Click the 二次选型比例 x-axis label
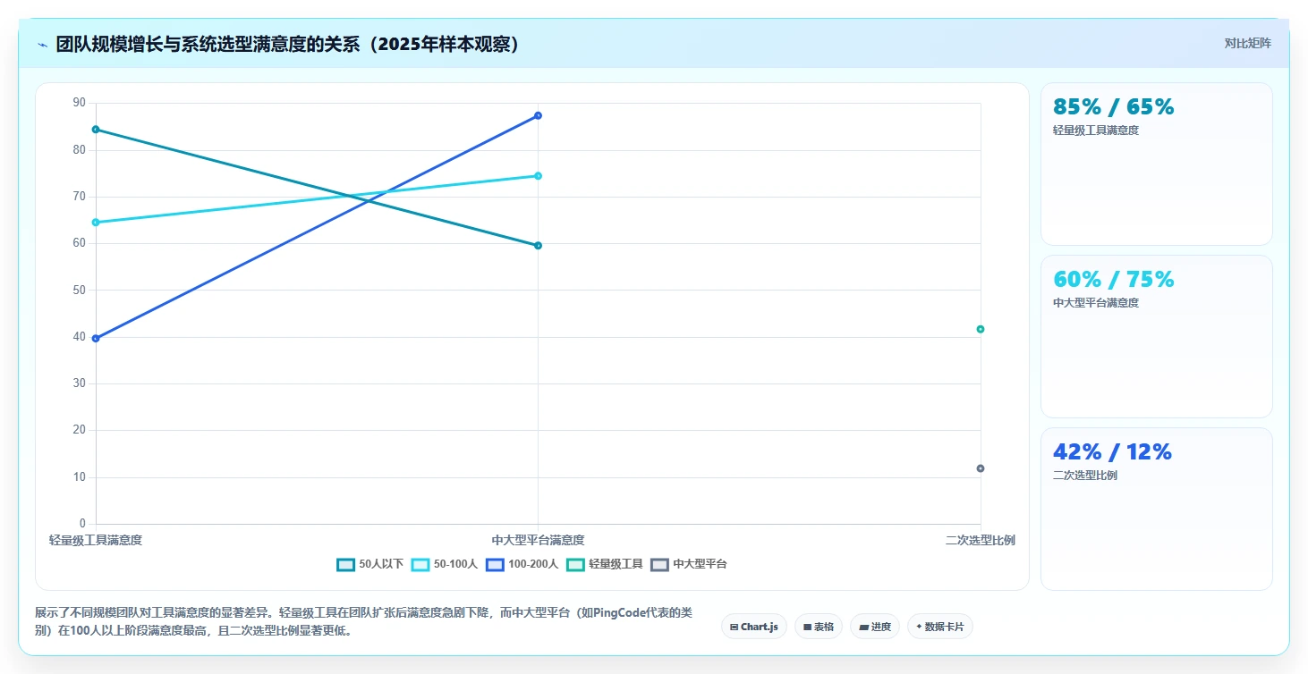The width and height of the screenshot is (1308, 674). click(981, 540)
